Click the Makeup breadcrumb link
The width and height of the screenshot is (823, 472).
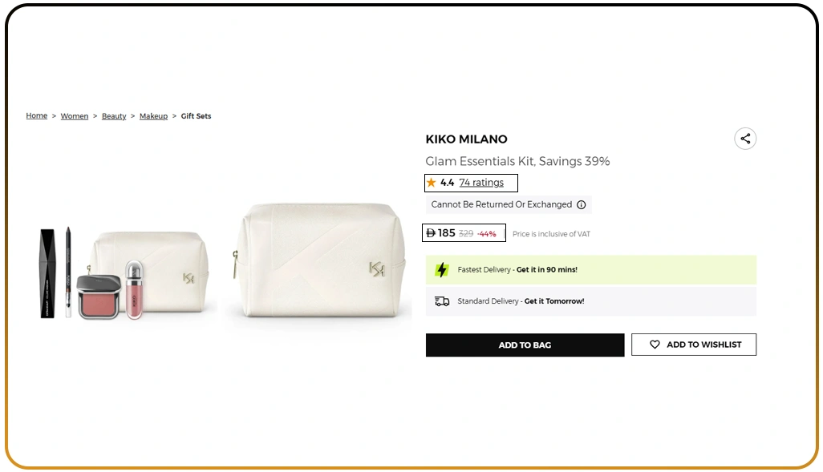pos(153,115)
